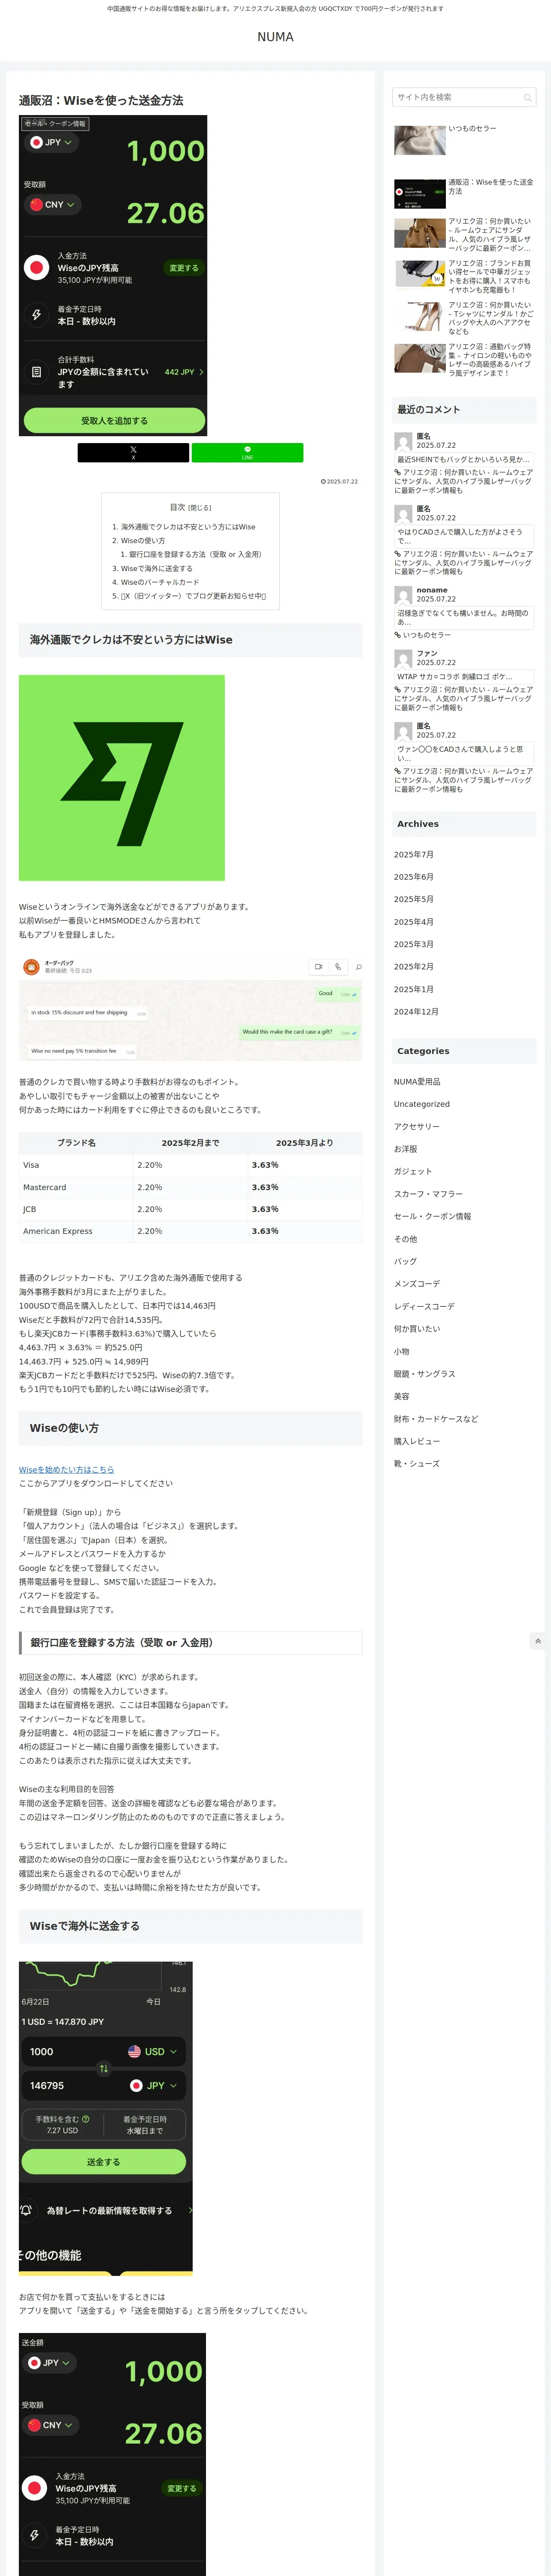This screenshot has width=551, height=2576.
Task: Click the JCB table cell
Action: point(76,1209)
